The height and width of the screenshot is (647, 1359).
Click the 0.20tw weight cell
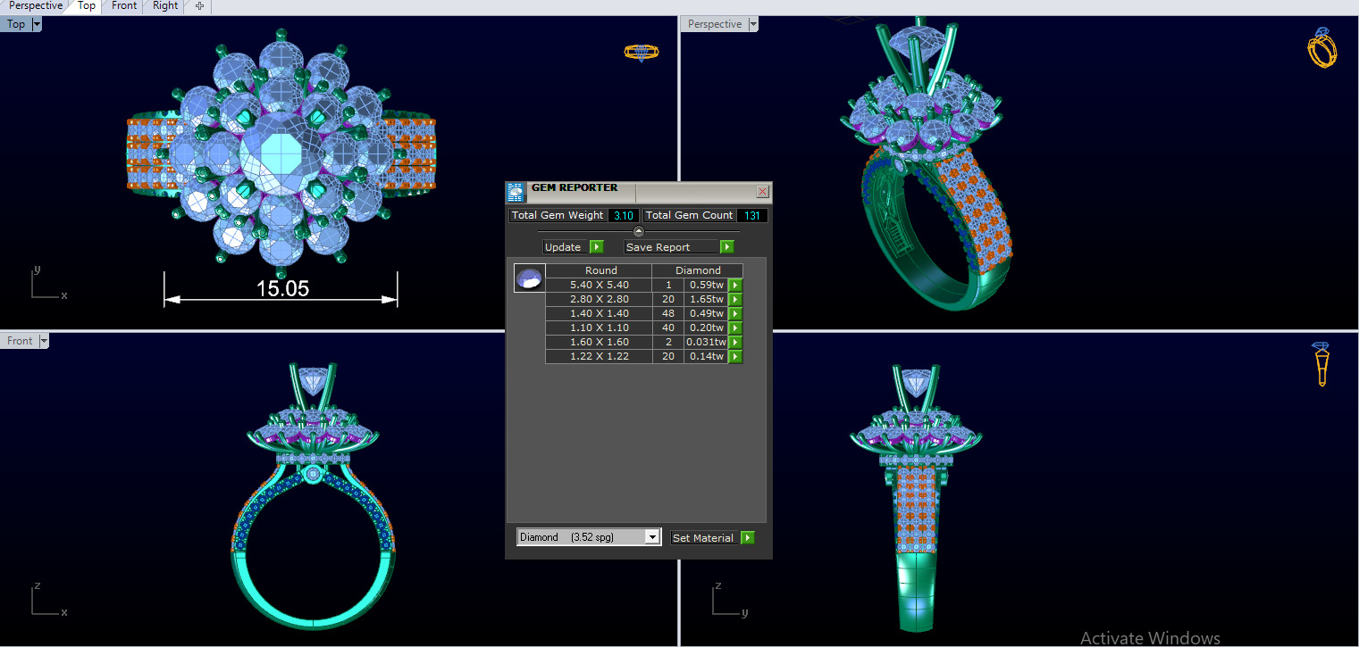706,328
